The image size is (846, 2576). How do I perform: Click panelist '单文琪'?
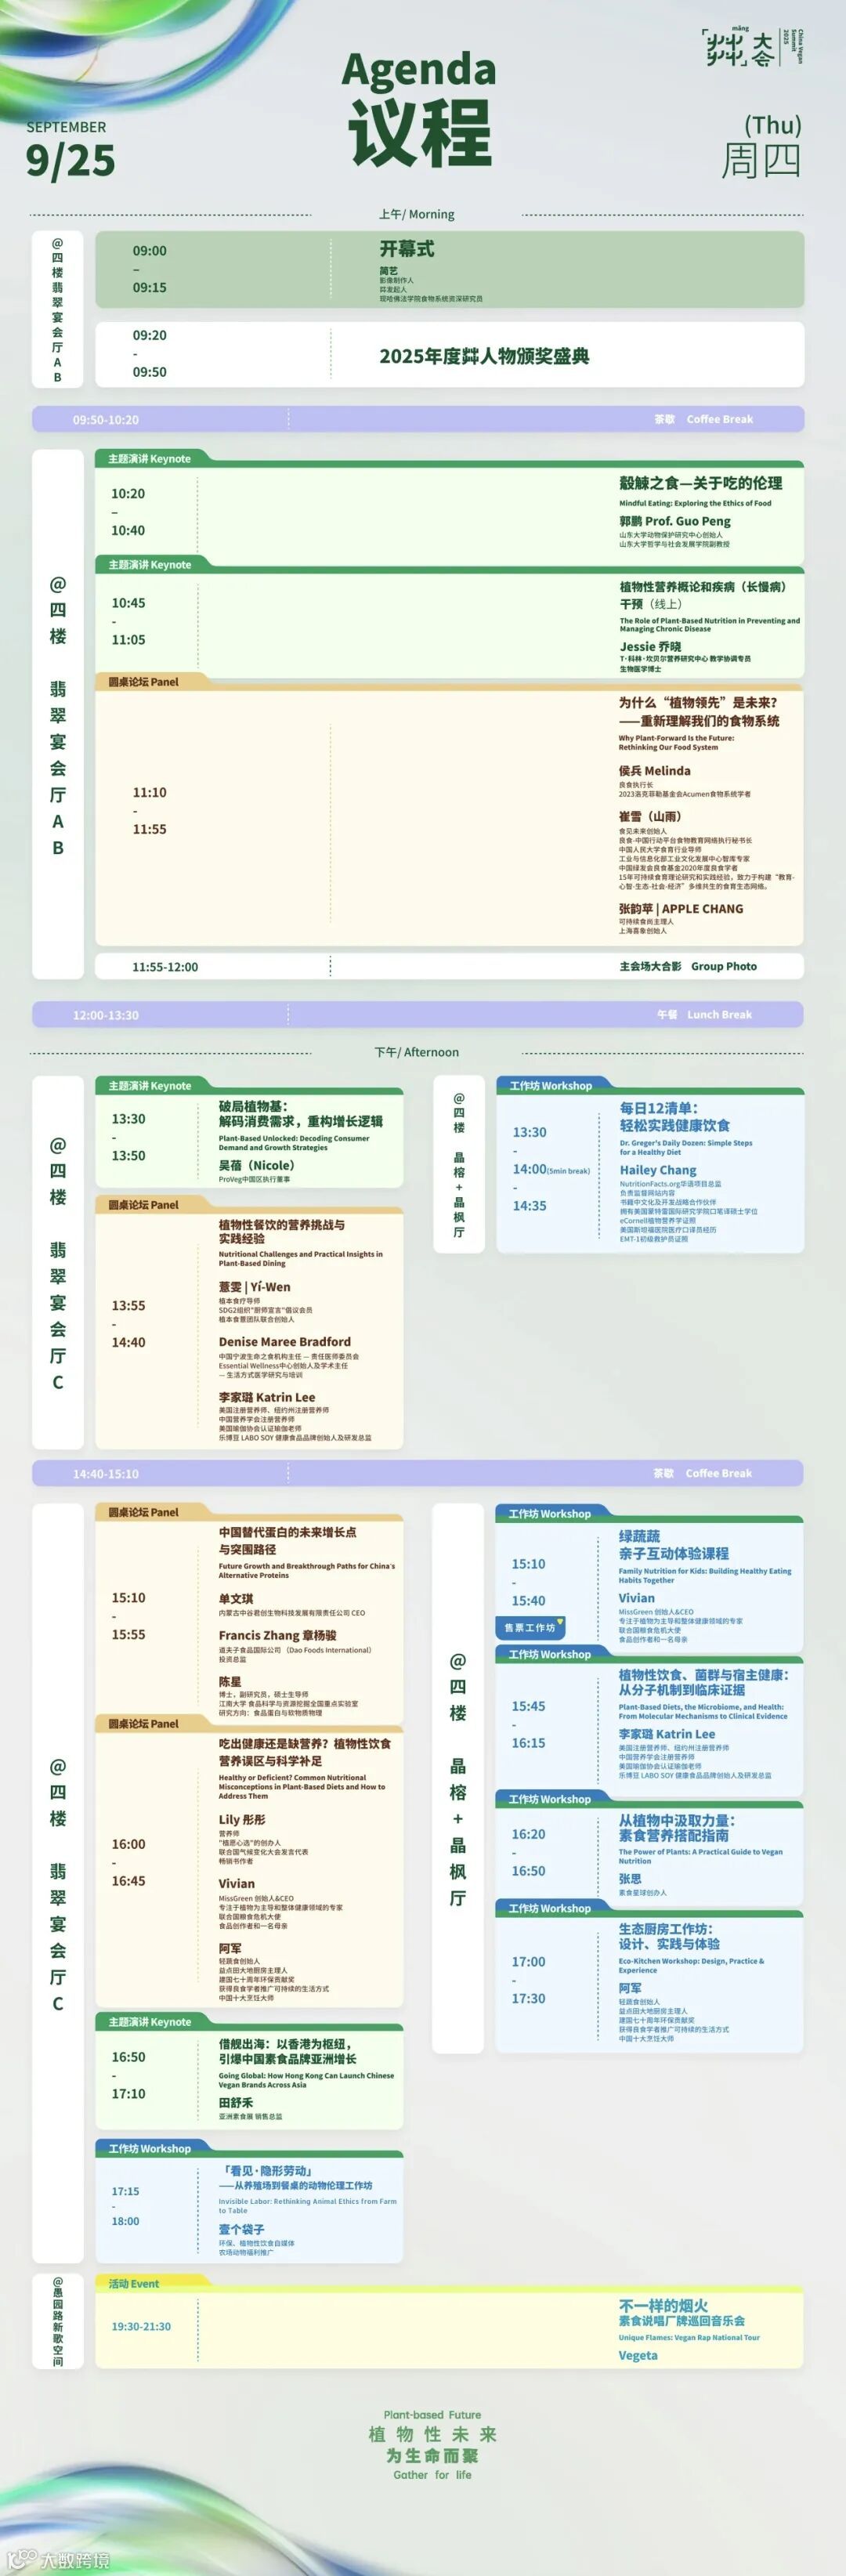[x=236, y=1599]
